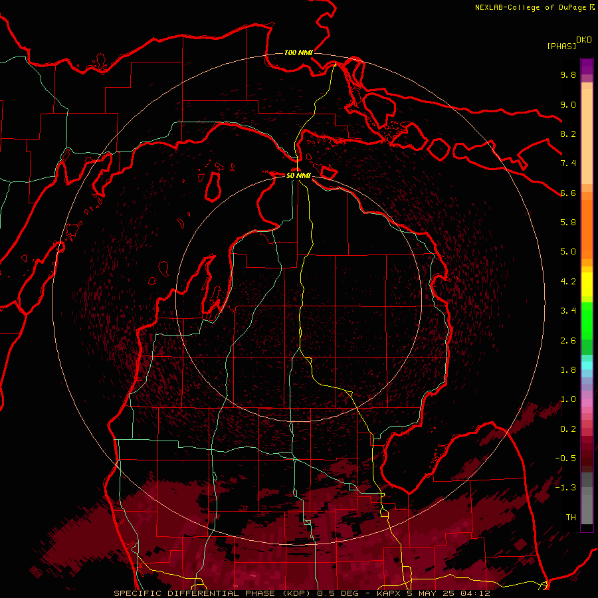Image resolution: width=598 pixels, height=598 pixels.
Task: Click the DKD product label above the scale
Action: [584, 40]
